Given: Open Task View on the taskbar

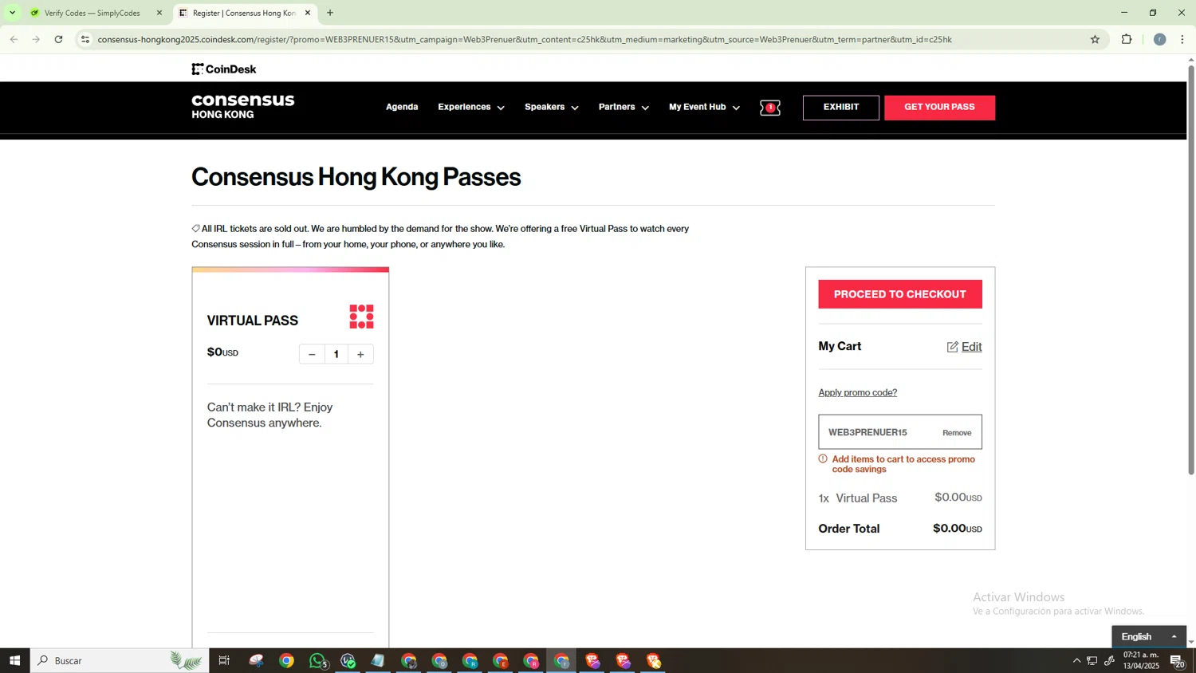Looking at the screenshot, I should tap(224, 660).
